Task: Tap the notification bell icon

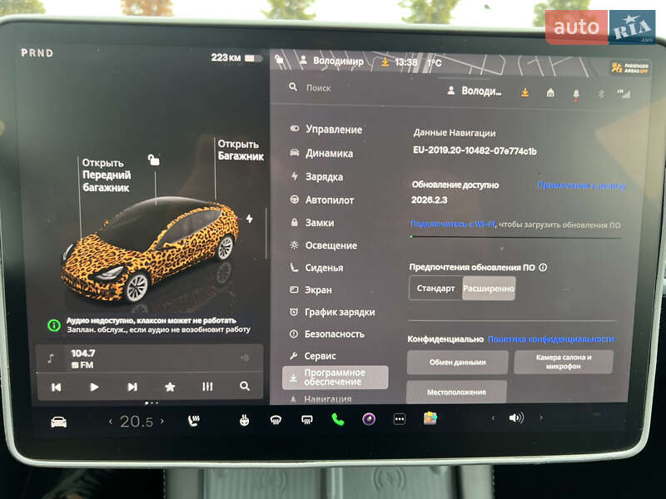Action: [x=575, y=94]
